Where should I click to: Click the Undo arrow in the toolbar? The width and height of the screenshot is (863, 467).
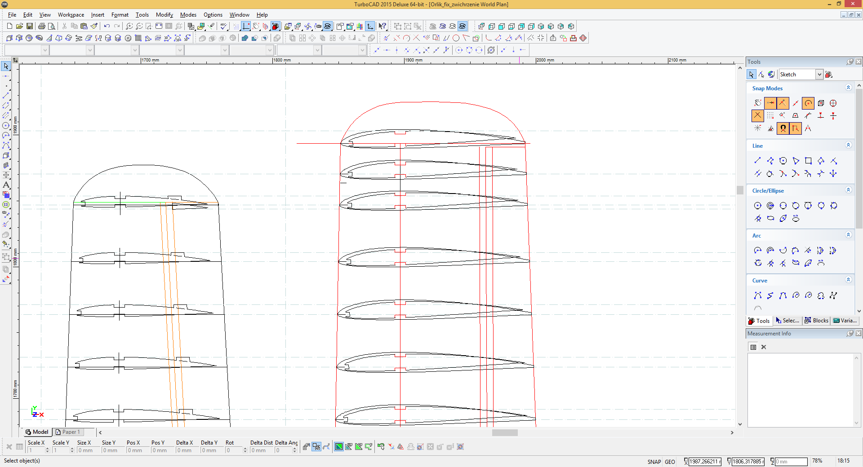click(107, 26)
